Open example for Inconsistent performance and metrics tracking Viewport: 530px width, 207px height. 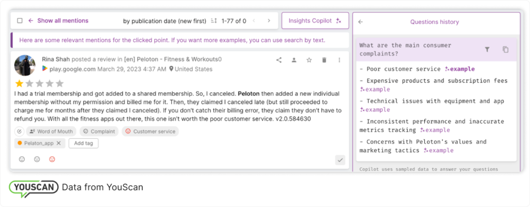[435, 130]
